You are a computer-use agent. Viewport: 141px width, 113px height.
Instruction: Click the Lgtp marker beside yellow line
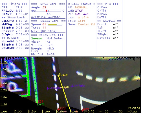click(x=64, y=87)
